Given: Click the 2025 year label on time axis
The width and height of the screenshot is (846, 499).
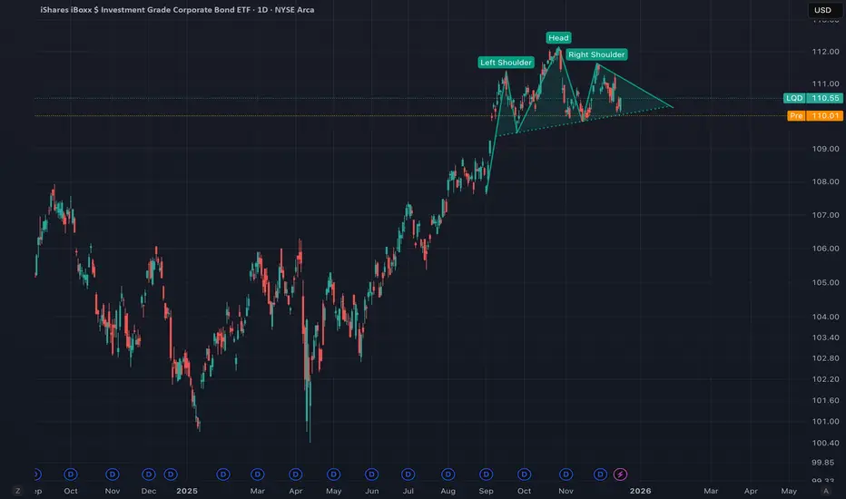Looking at the screenshot, I should pos(187,491).
